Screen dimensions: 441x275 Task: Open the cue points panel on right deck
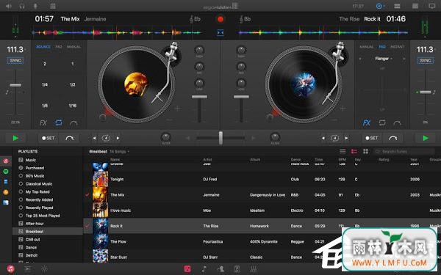tap(397, 123)
